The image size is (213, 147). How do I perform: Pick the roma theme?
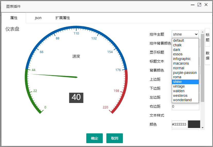[x=185, y=77]
